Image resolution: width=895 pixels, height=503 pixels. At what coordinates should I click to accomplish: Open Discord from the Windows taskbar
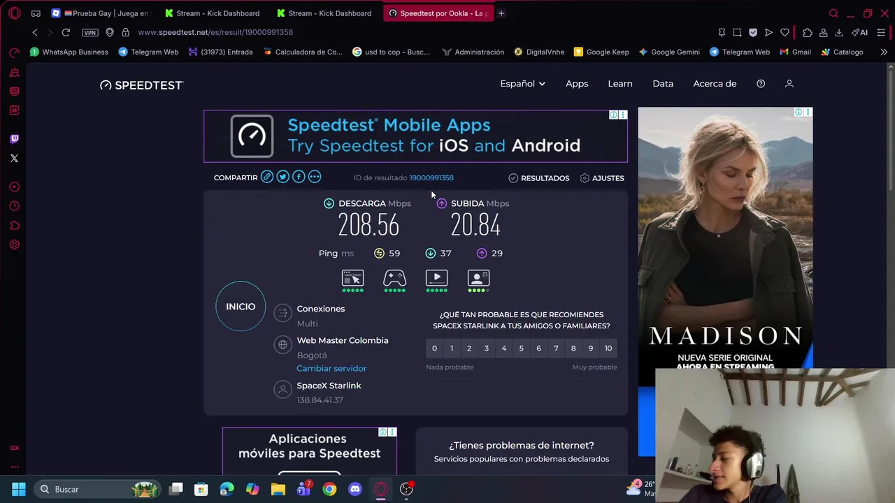click(355, 489)
